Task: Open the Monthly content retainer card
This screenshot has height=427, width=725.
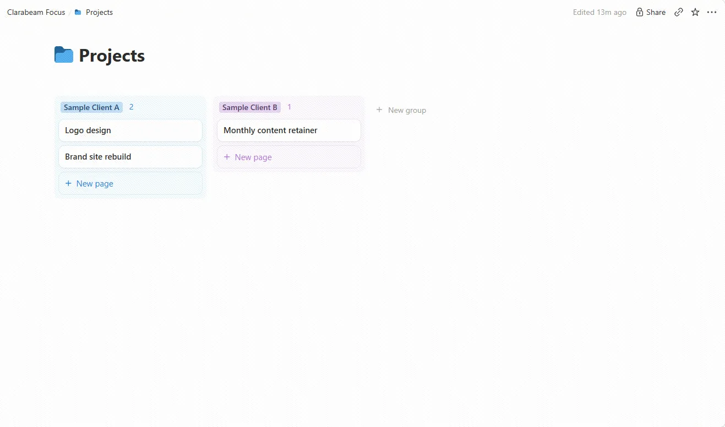Action: click(x=289, y=130)
